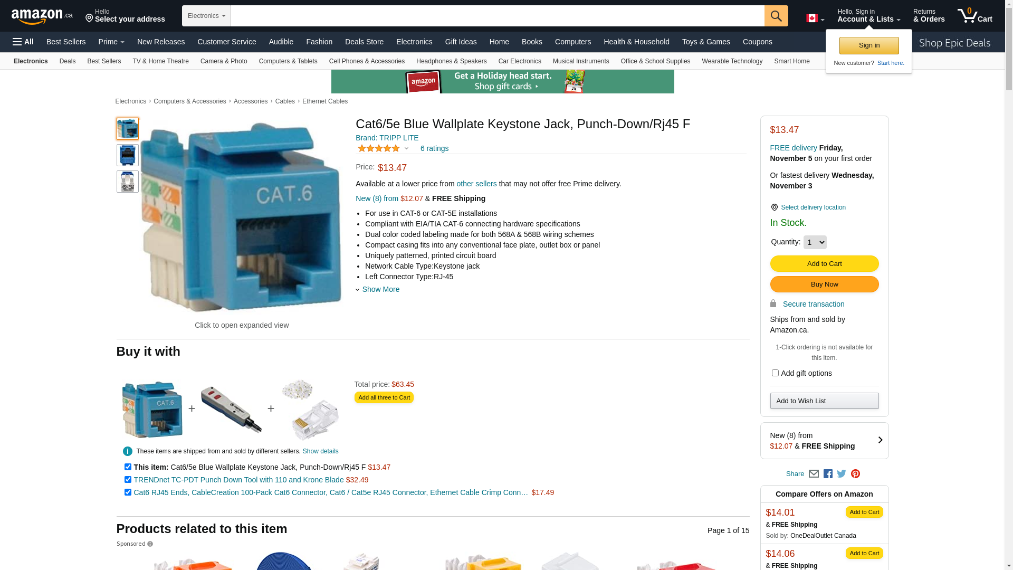Click the Add to Cart button
This screenshot has width=1013, height=570.
[824, 264]
